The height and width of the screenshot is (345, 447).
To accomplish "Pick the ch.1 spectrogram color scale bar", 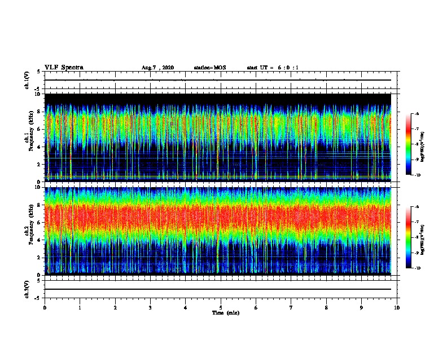I will (409, 144).
